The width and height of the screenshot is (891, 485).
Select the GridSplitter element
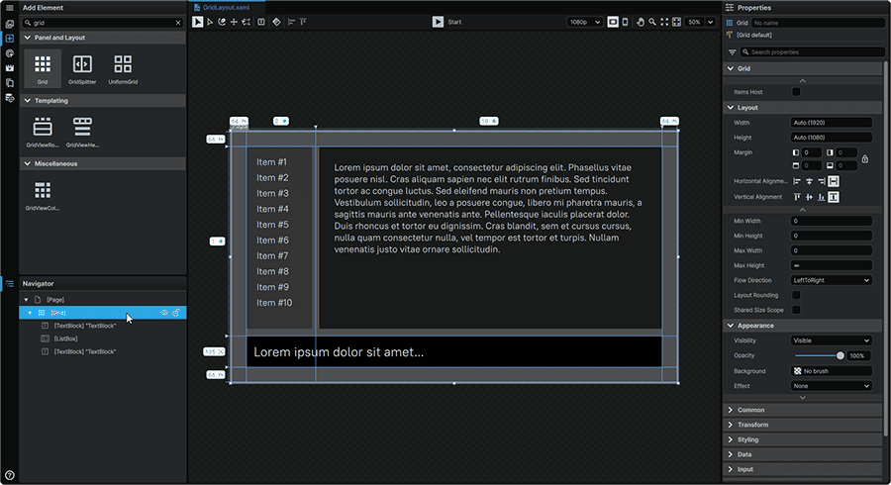[x=82, y=68]
